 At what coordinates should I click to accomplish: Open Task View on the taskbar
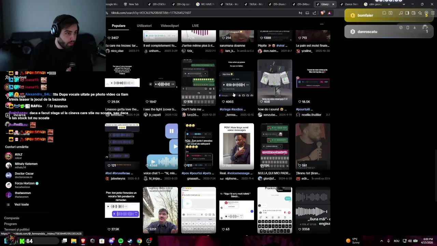click(64, 241)
